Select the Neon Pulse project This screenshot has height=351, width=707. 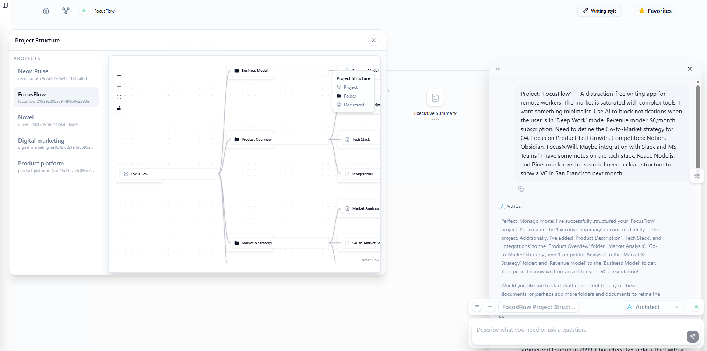tap(56, 74)
